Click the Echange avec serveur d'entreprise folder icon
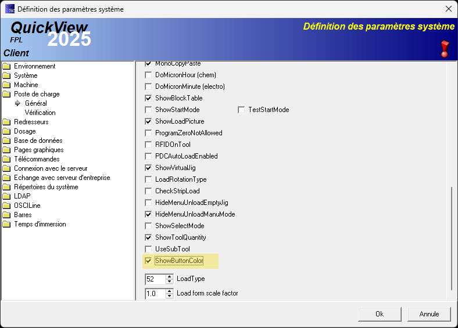The height and width of the screenshot is (328, 458). click(x=6, y=178)
